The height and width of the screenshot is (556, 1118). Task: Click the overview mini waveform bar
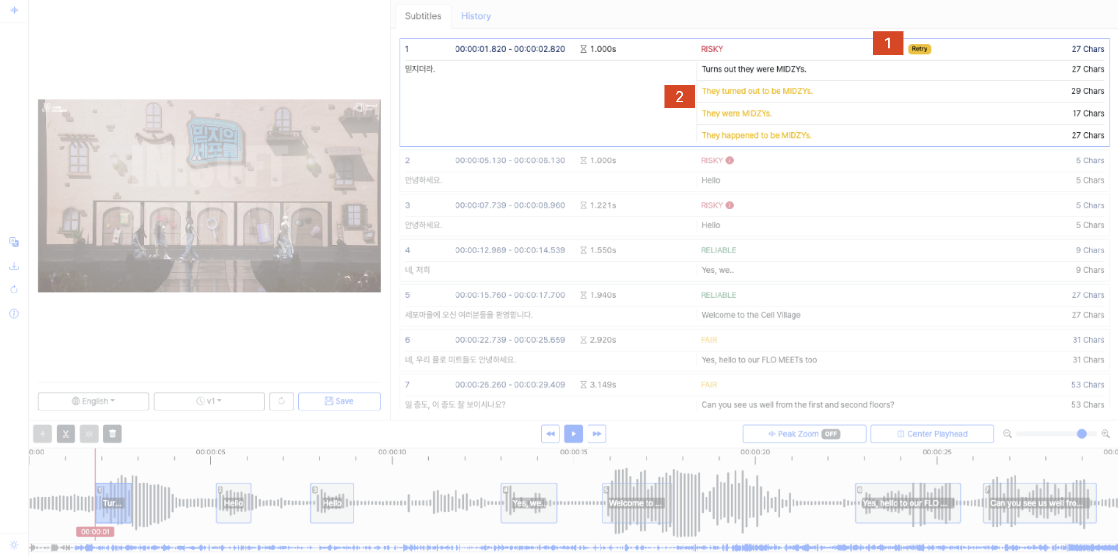tap(573, 547)
